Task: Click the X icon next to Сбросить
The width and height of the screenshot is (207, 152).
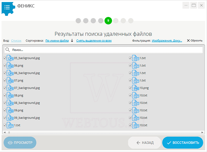Action: (188, 40)
